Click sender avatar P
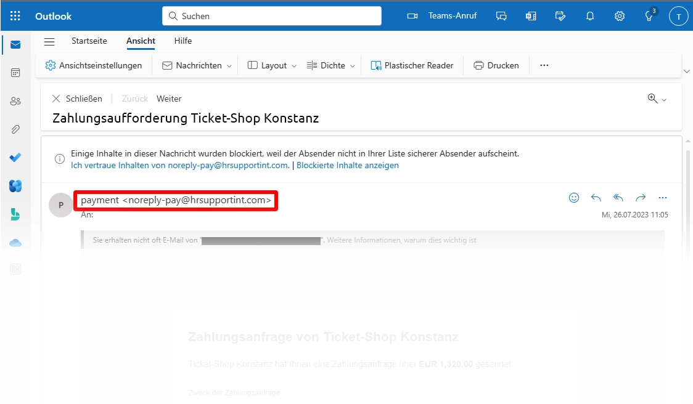Screen dimensions: 693x404 (x=61, y=205)
